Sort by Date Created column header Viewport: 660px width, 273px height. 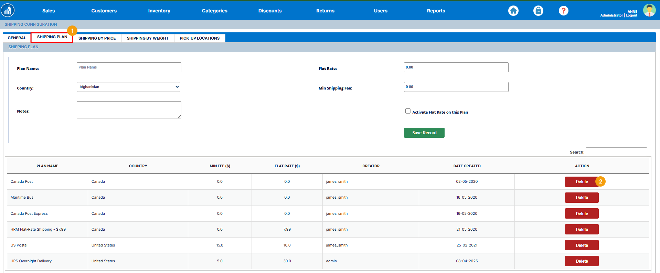click(467, 166)
